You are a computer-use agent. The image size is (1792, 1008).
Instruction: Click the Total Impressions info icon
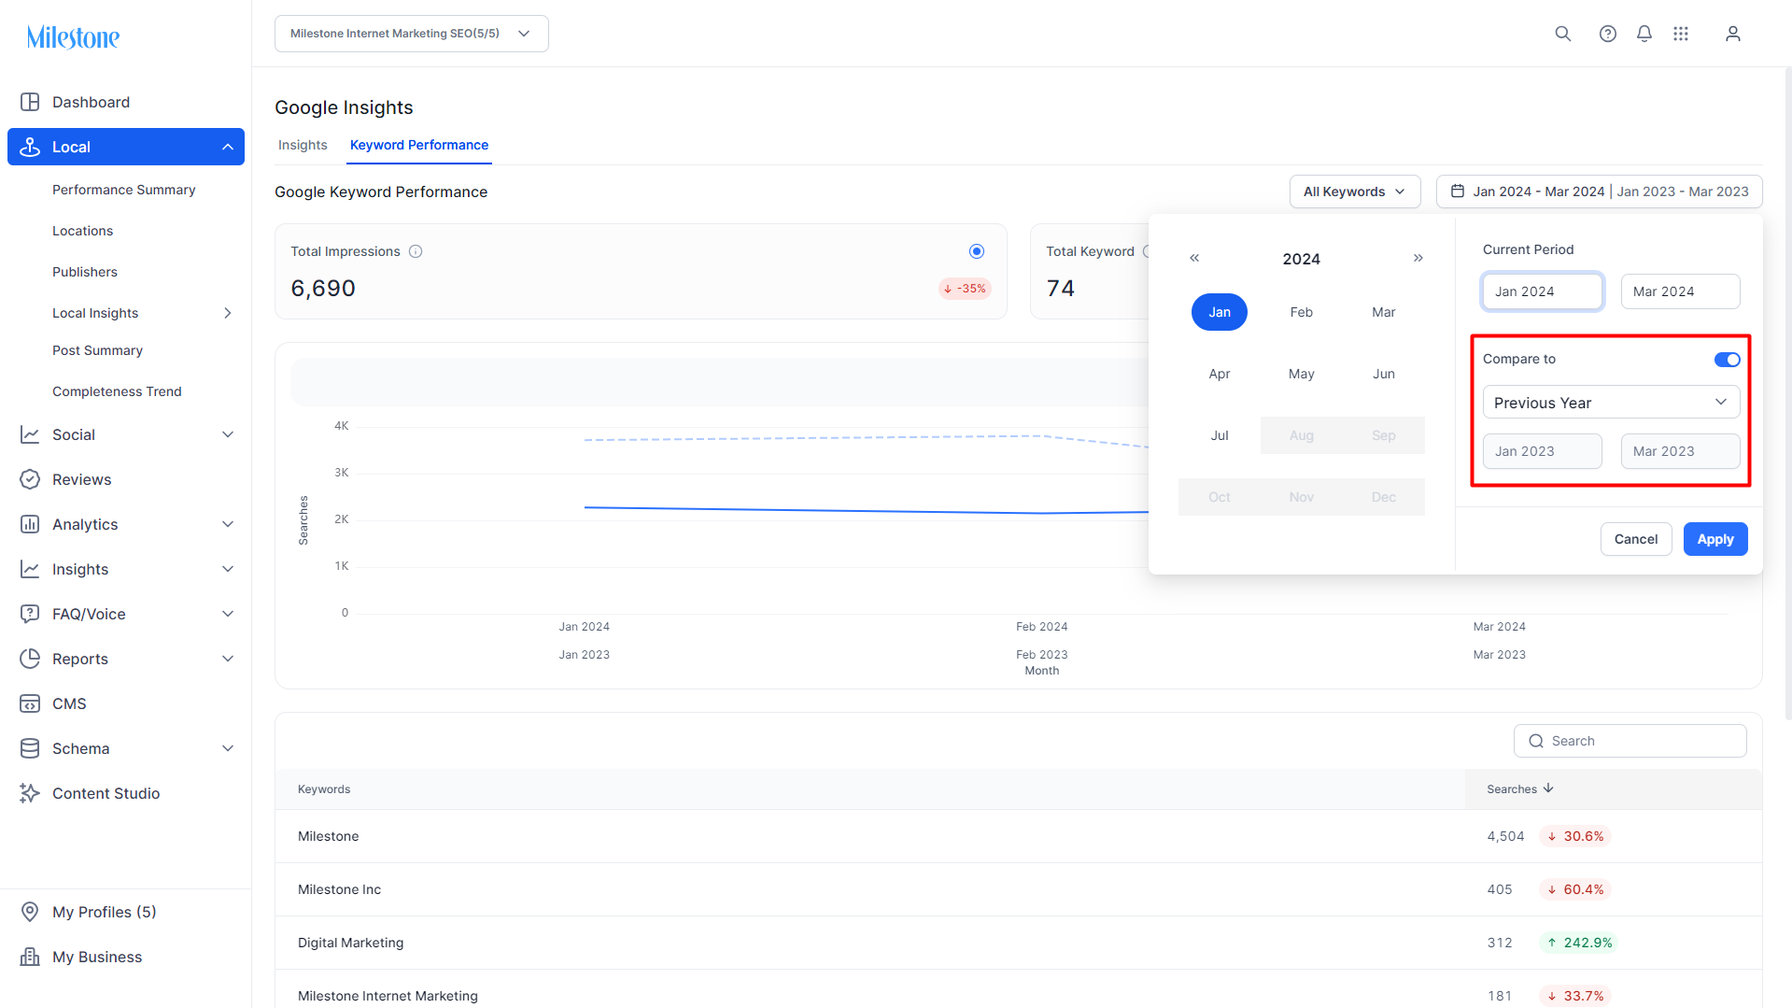[x=416, y=251]
